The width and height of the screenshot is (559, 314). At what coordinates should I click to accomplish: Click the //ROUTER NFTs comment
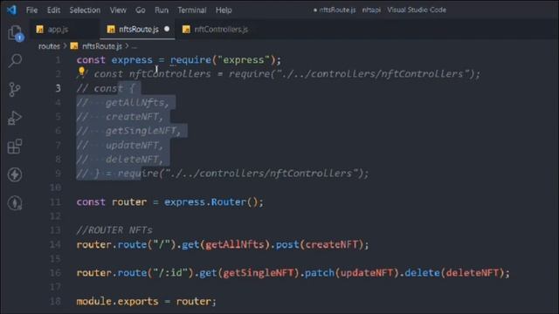click(114, 230)
